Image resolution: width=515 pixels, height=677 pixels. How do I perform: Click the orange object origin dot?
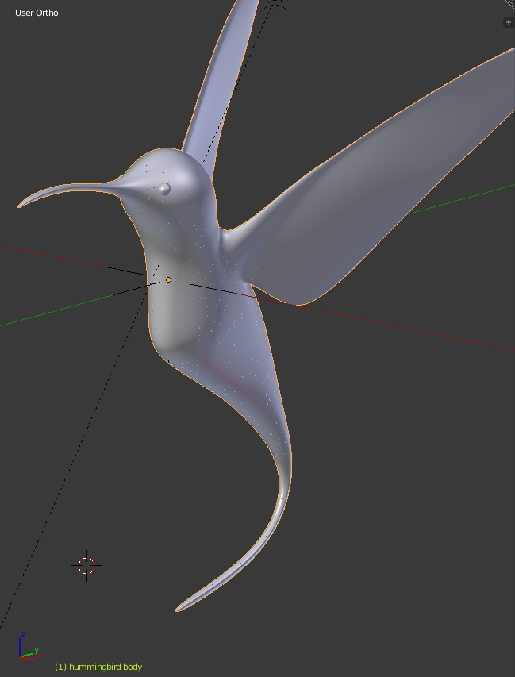(168, 280)
